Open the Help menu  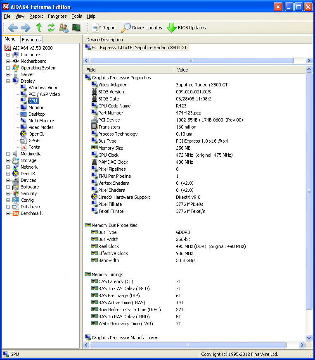click(91, 16)
